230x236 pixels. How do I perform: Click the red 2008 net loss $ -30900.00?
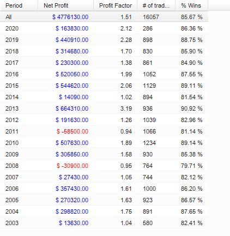pos(72,166)
